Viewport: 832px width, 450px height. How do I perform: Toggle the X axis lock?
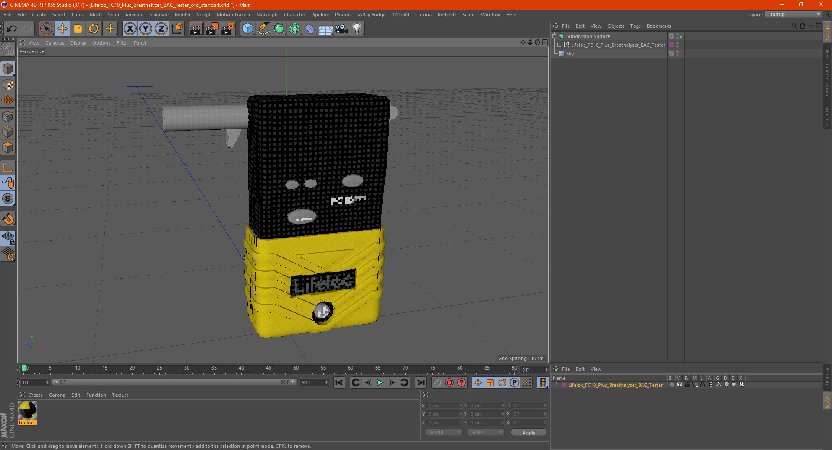[x=130, y=29]
